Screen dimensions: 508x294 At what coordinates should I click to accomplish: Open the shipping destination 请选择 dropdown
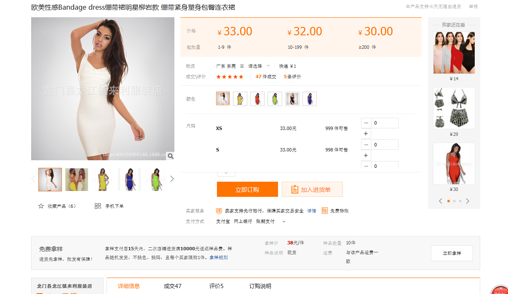(x=259, y=66)
